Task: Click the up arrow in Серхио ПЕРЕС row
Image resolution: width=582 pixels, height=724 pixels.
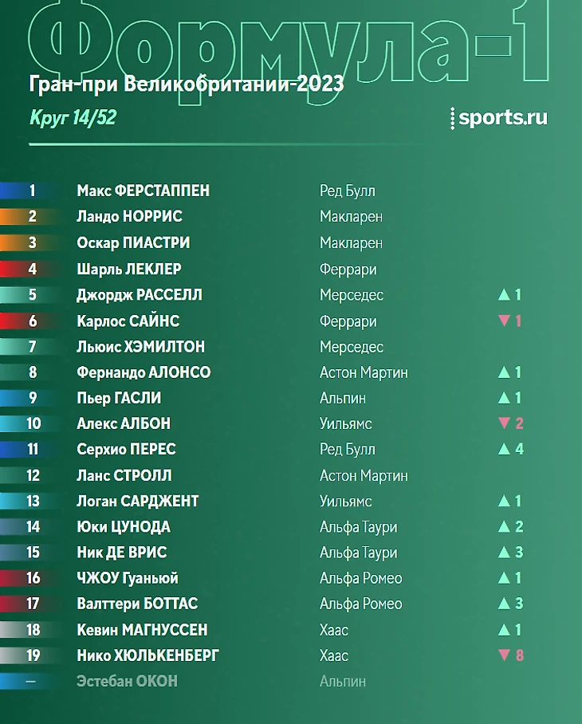Action: pyautogui.click(x=504, y=449)
